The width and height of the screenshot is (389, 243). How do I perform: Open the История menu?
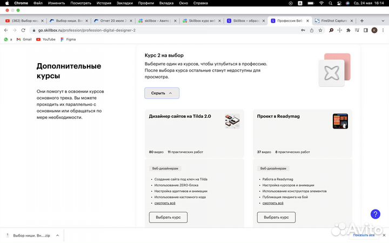[104, 3]
